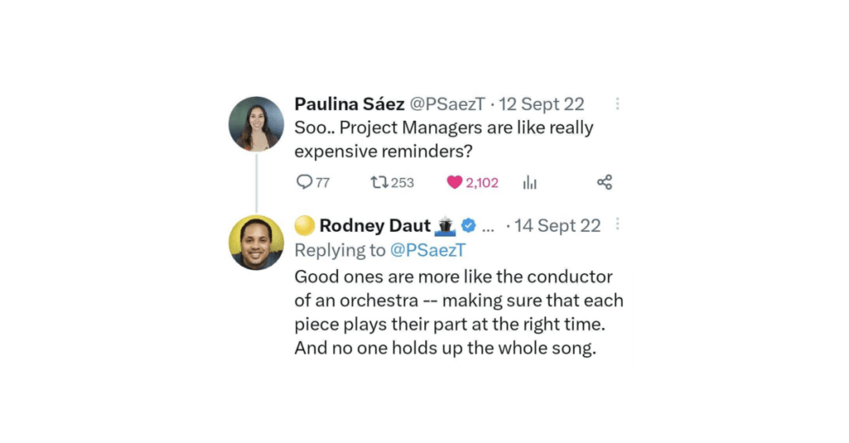
Task: Open the orchestra conductor reply text
Action: tap(458, 312)
